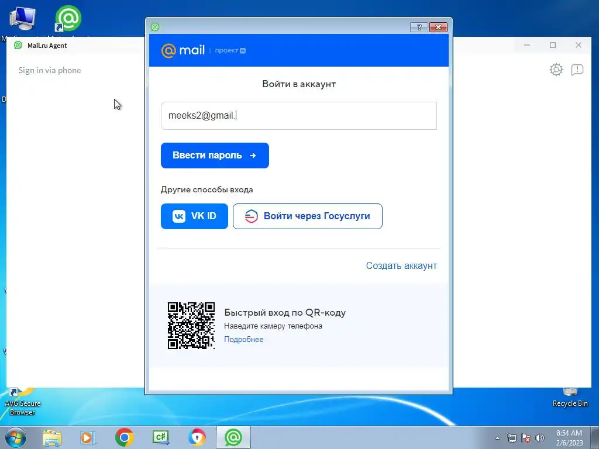Close the login dialog with red X
The width and height of the screenshot is (599, 449).
(438, 27)
